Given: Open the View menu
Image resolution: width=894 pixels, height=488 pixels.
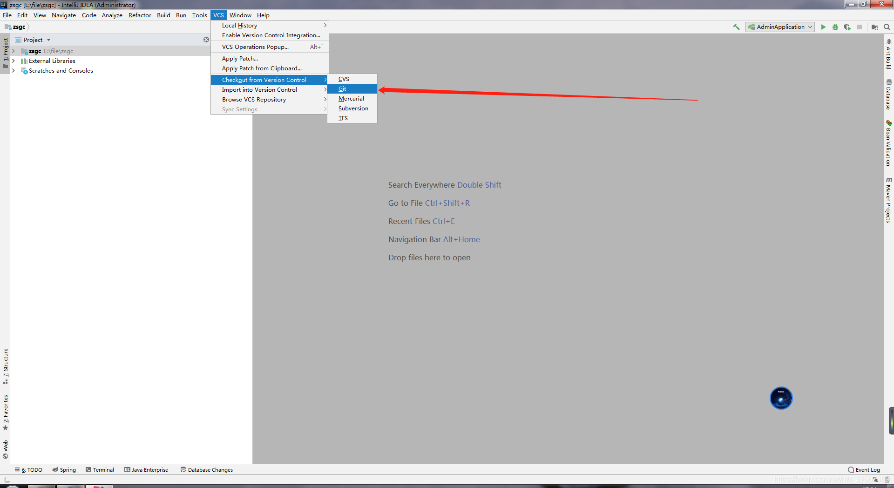Looking at the screenshot, I should coord(40,15).
